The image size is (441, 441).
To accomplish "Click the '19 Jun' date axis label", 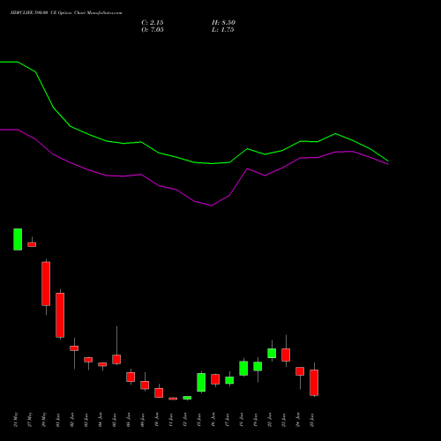I will coord(256,420).
